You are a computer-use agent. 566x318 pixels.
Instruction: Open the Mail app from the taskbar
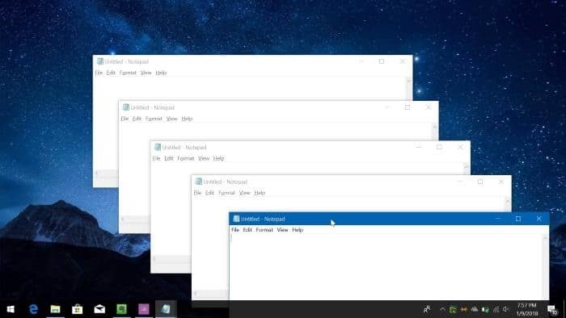(99, 309)
